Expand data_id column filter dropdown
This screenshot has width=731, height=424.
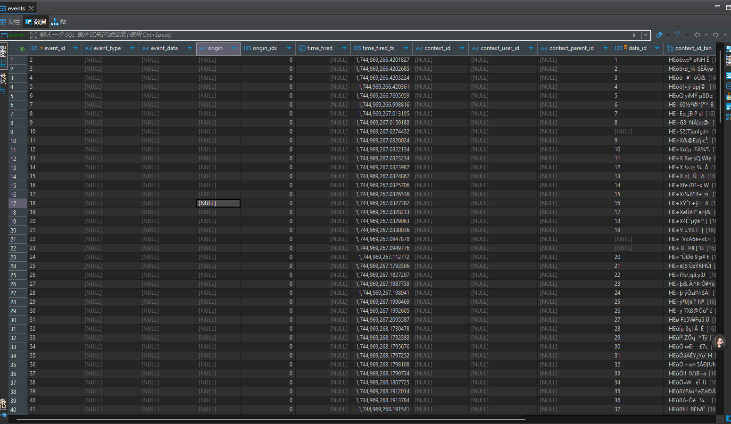point(656,48)
